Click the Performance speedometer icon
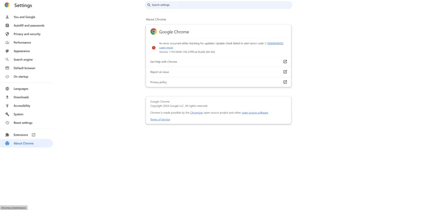Viewport: 437px width, 210px height. pyautogui.click(x=7, y=43)
